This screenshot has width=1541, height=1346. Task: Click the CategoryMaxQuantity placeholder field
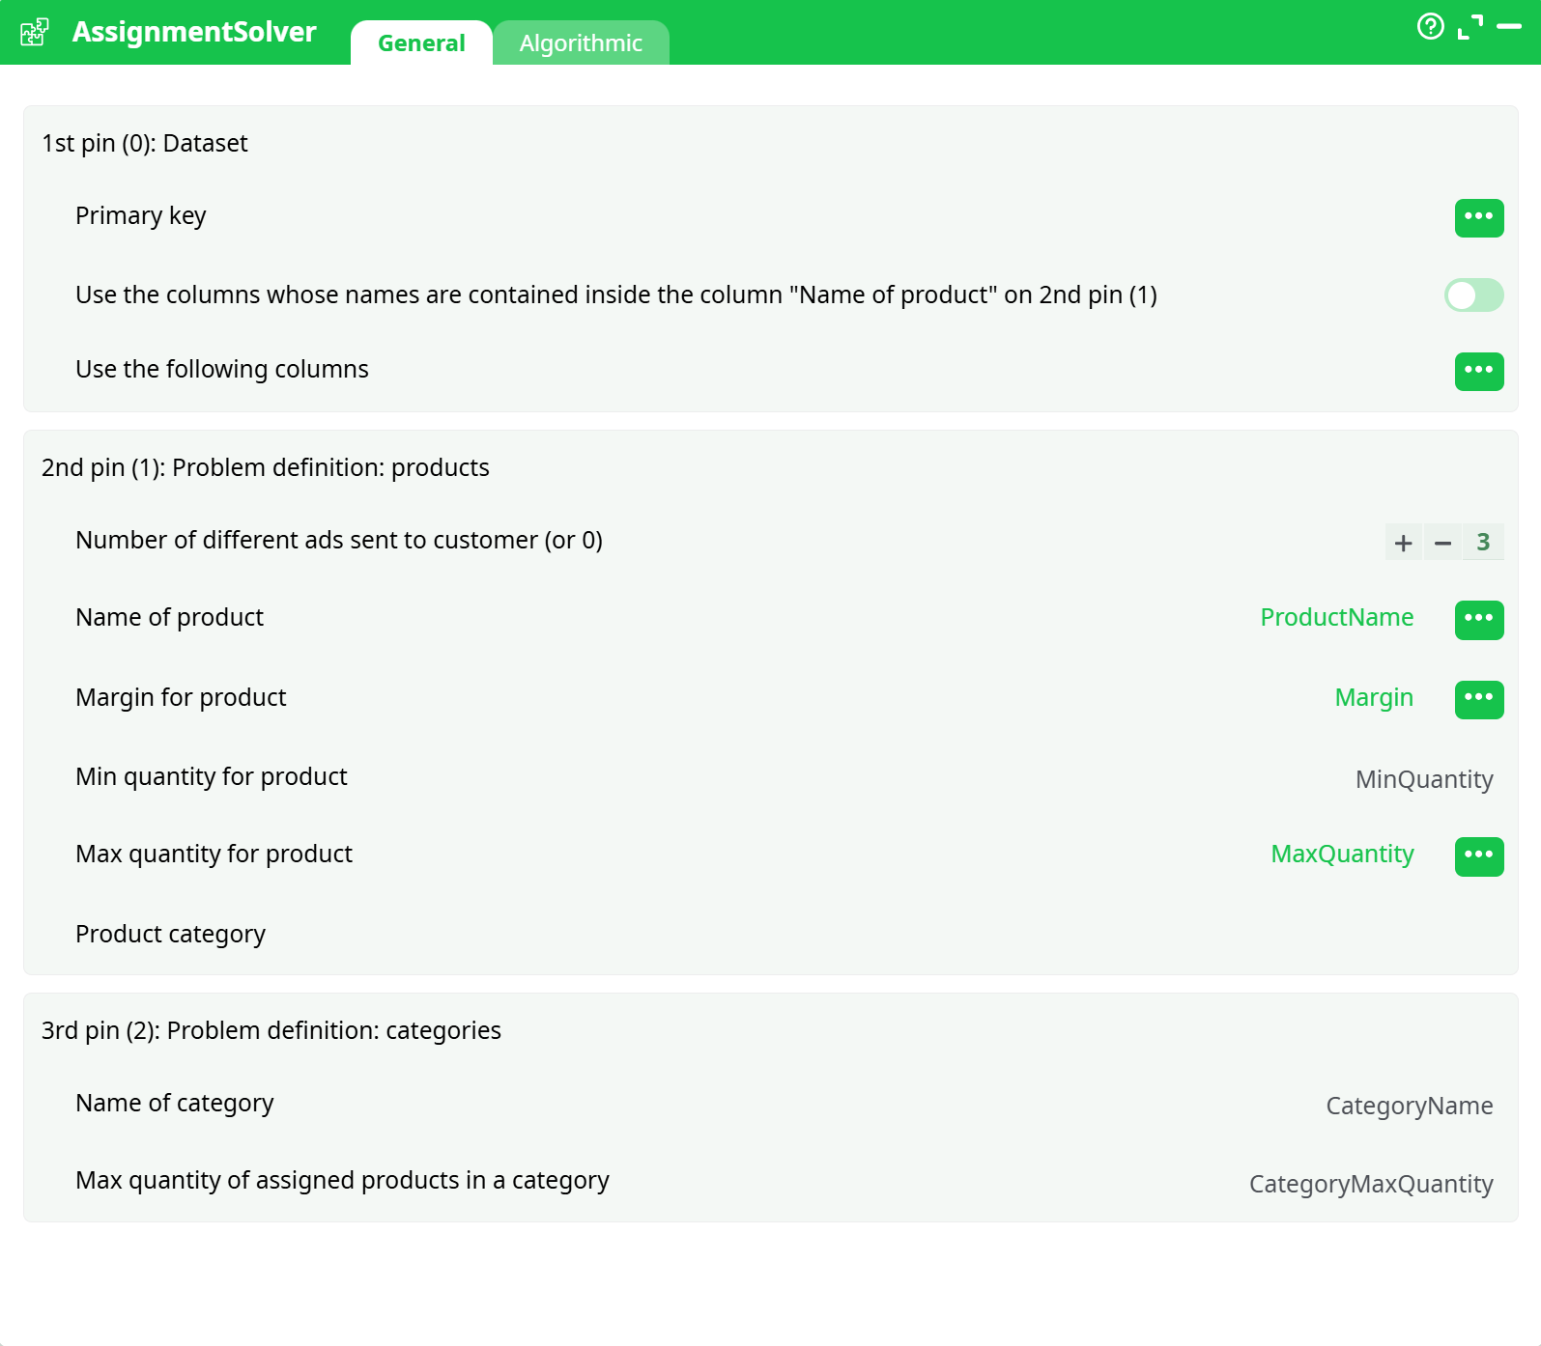coord(1370,1184)
